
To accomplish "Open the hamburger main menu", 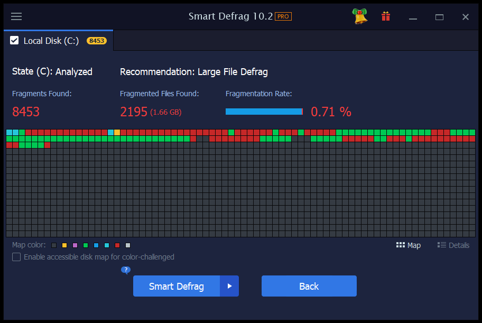I will (x=16, y=16).
